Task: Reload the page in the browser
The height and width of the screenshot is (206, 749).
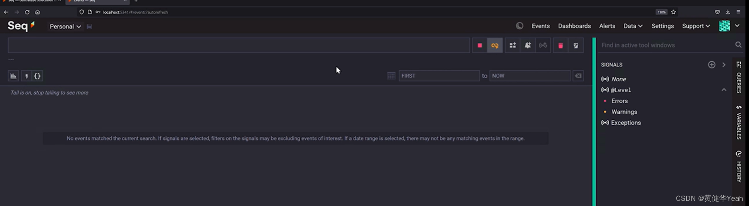Action: tap(27, 12)
